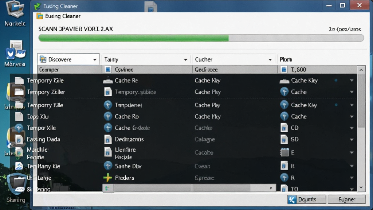Image resolution: width=373 pixels, height=210 pixels.
Task: Click the K icon on Deumts button
Action: pyautogui.click(x=292, y=199)
